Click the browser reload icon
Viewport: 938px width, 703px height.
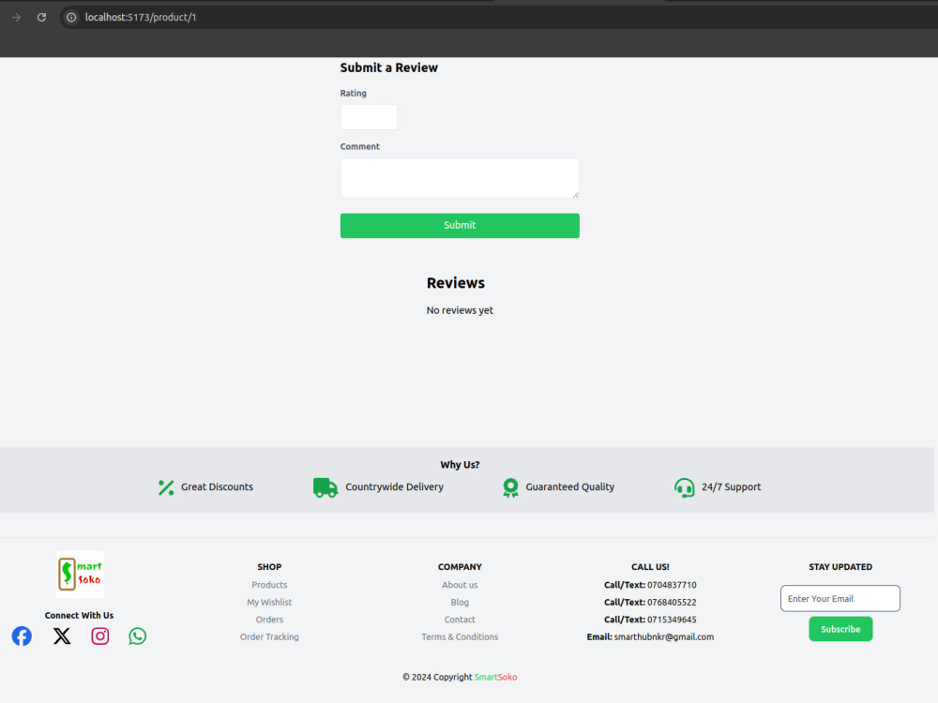(x=41, y=17)
